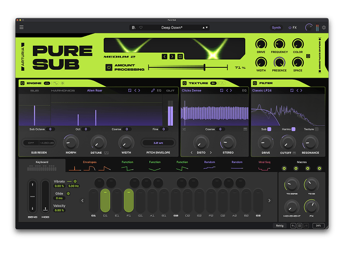This screenshot has height=253, width=344.
Task: Click the Glide settings hexagon icon
Action: point(68,194)
